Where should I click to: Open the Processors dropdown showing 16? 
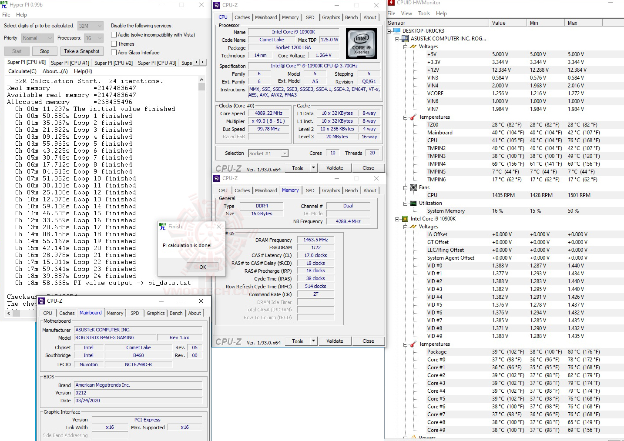[x=94, y=38]
